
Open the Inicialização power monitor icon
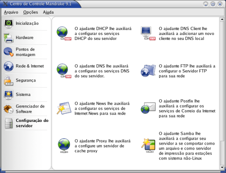(x=9, y=23)
